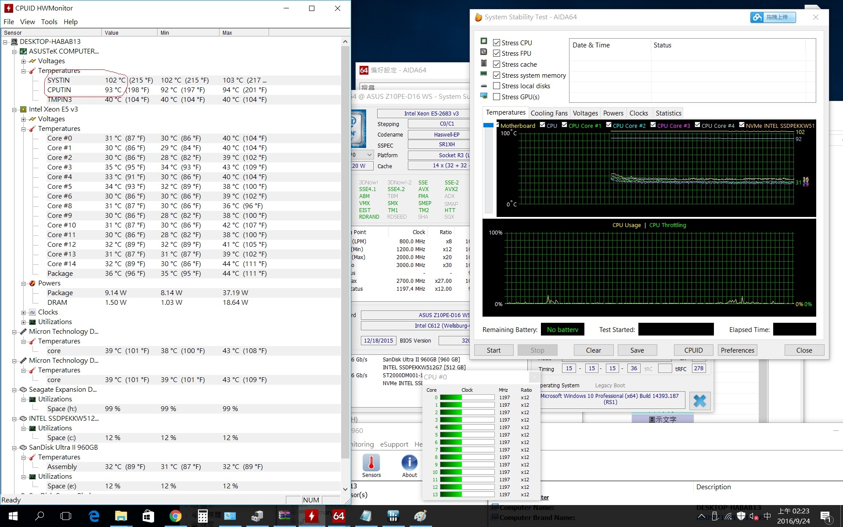Toggle Stress system memory checkbox

pyautogui.click(x=497, y=75)
